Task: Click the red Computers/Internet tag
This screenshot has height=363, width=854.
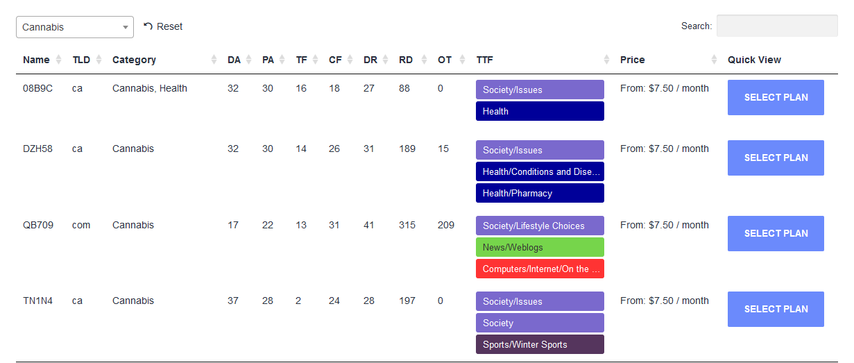Action: (x=540, y=269)
